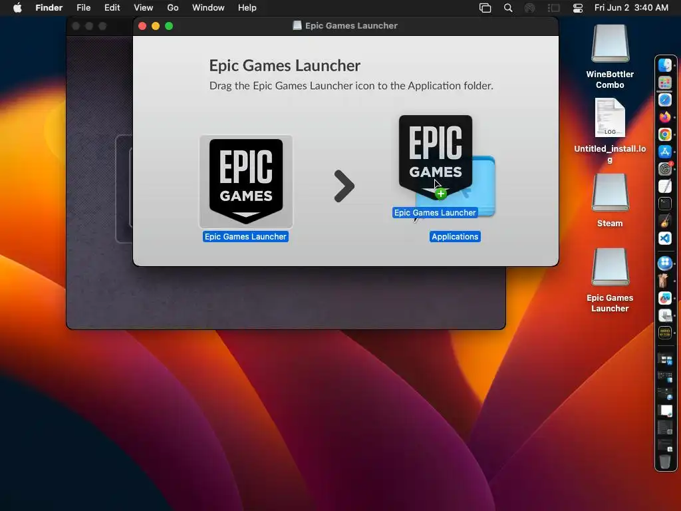Open Launchpad from the Dock

665,83
